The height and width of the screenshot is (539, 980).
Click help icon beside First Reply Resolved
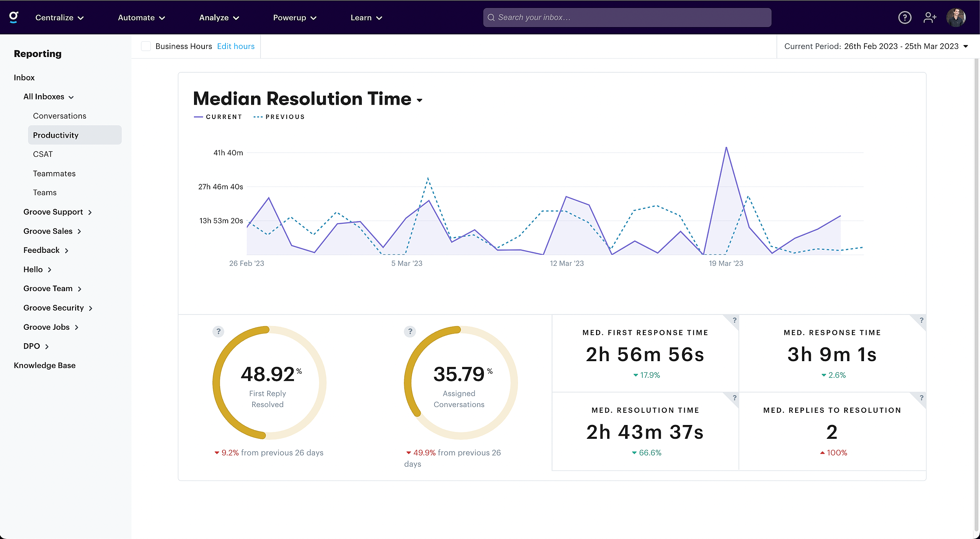218,331
